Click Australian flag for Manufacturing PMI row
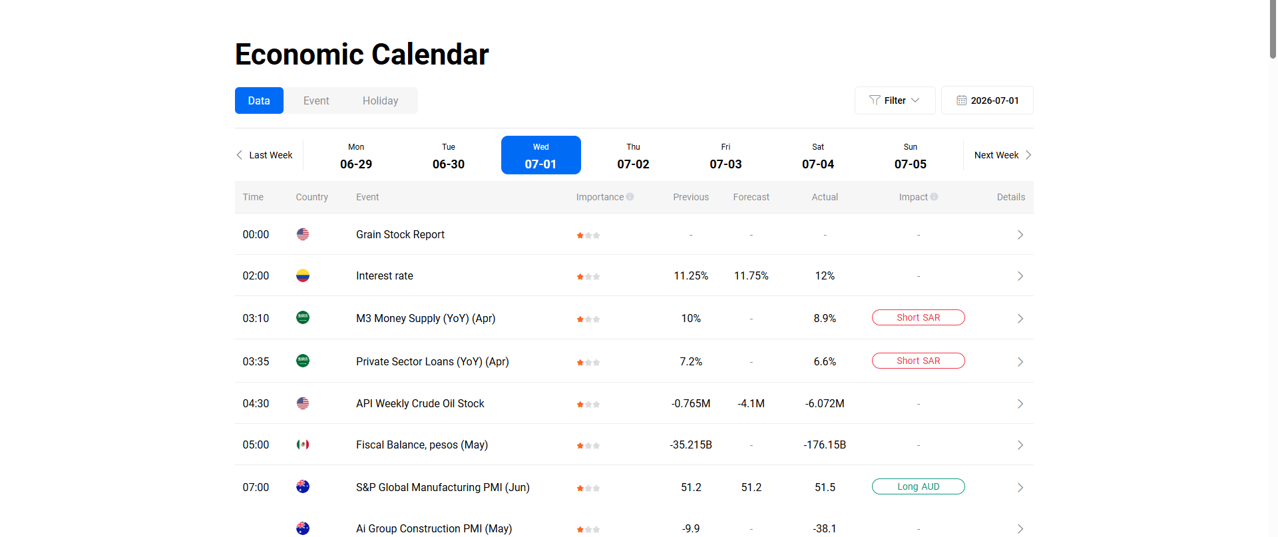This screenshot has height=537, width=1278. pyautogui.click(x=303, y=486)
